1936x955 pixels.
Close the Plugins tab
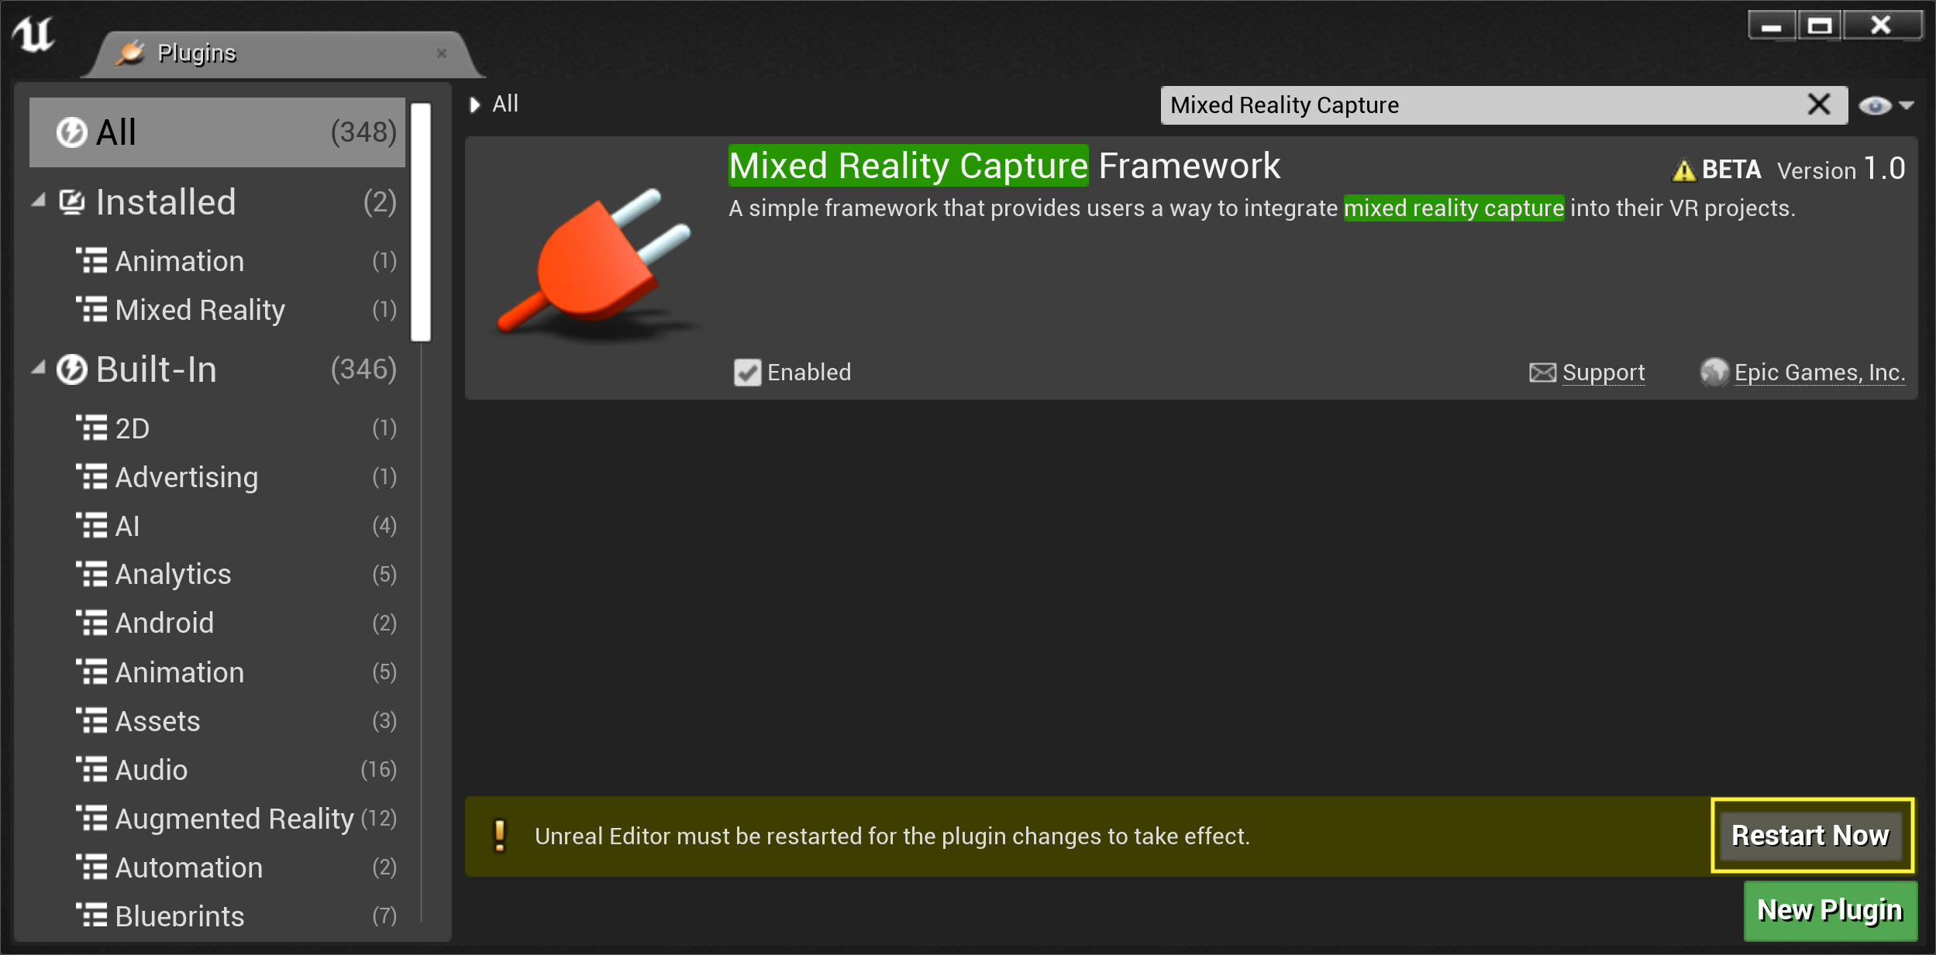point(442,53)
